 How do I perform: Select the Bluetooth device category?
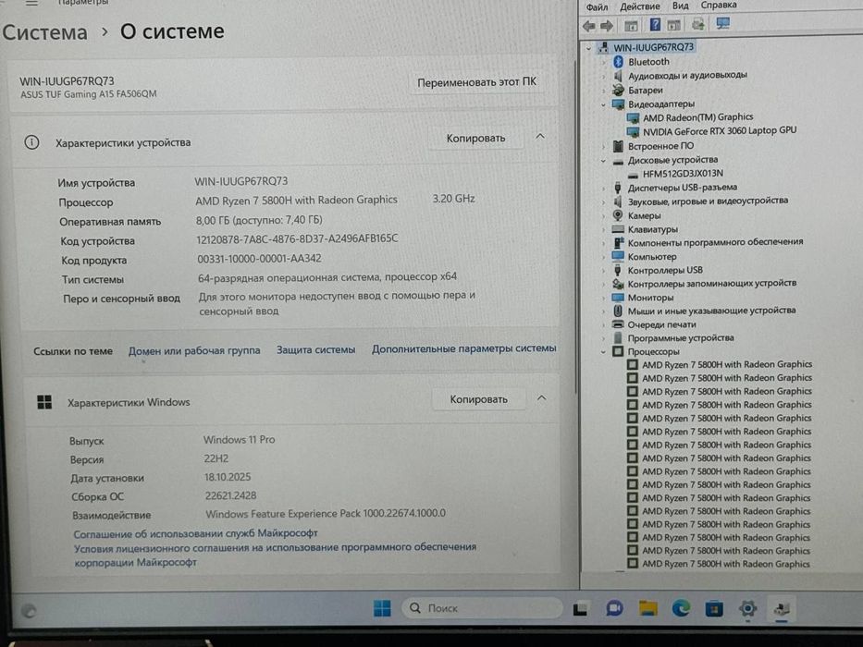[x=648, y=62]
